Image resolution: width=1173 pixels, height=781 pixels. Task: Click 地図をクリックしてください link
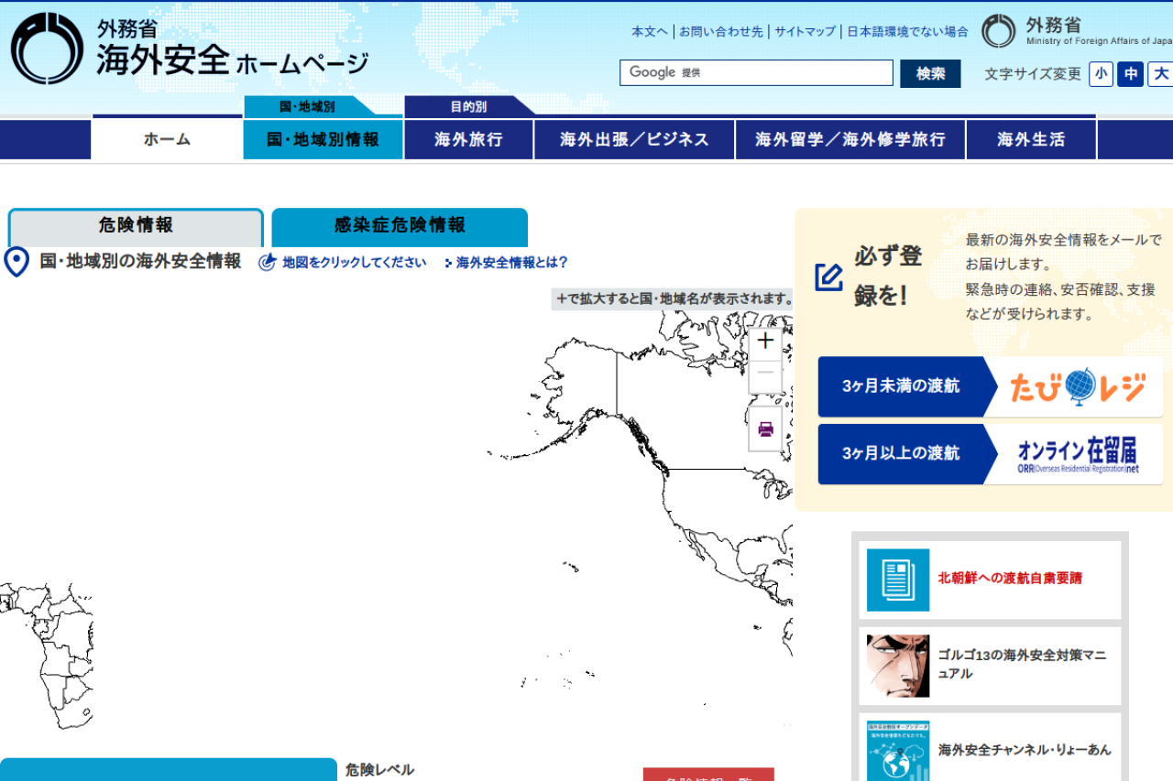[x=354, y=263]
